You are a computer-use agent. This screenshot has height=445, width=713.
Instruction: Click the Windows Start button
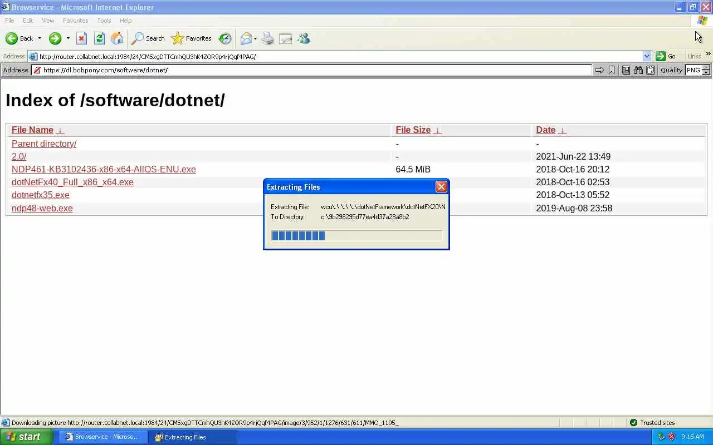[x=26, y=437]
